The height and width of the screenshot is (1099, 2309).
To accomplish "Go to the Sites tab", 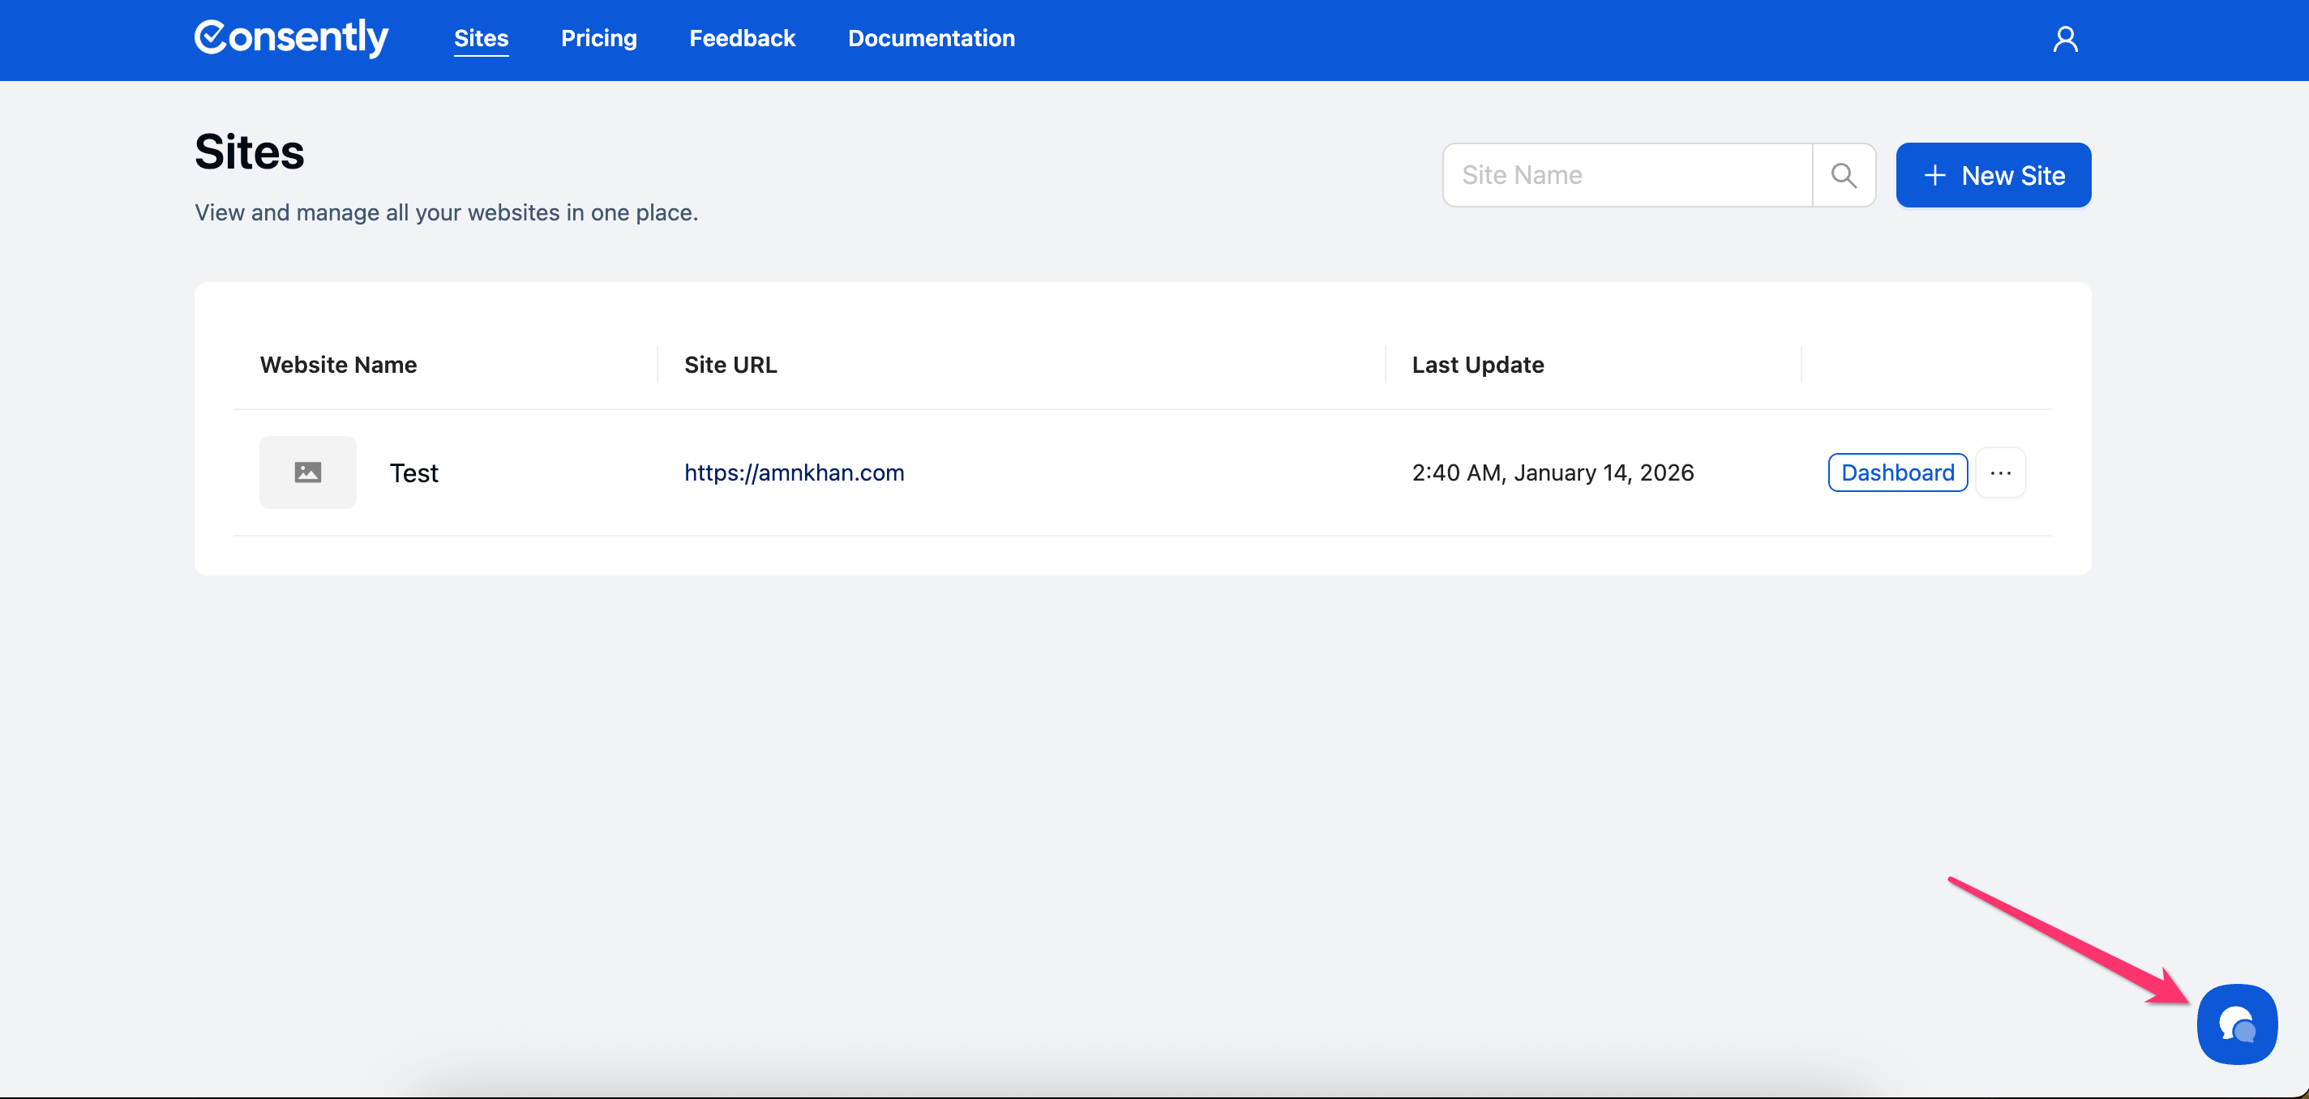I will pos(481,39).
